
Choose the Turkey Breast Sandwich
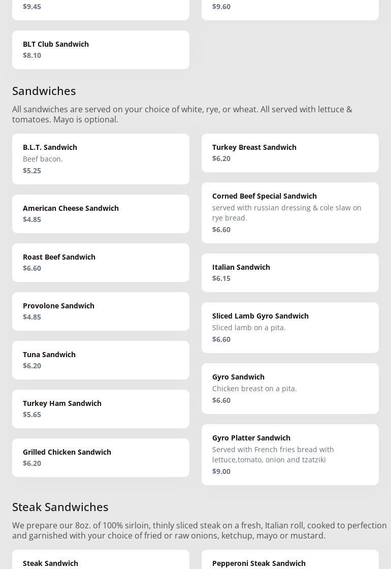290,152
